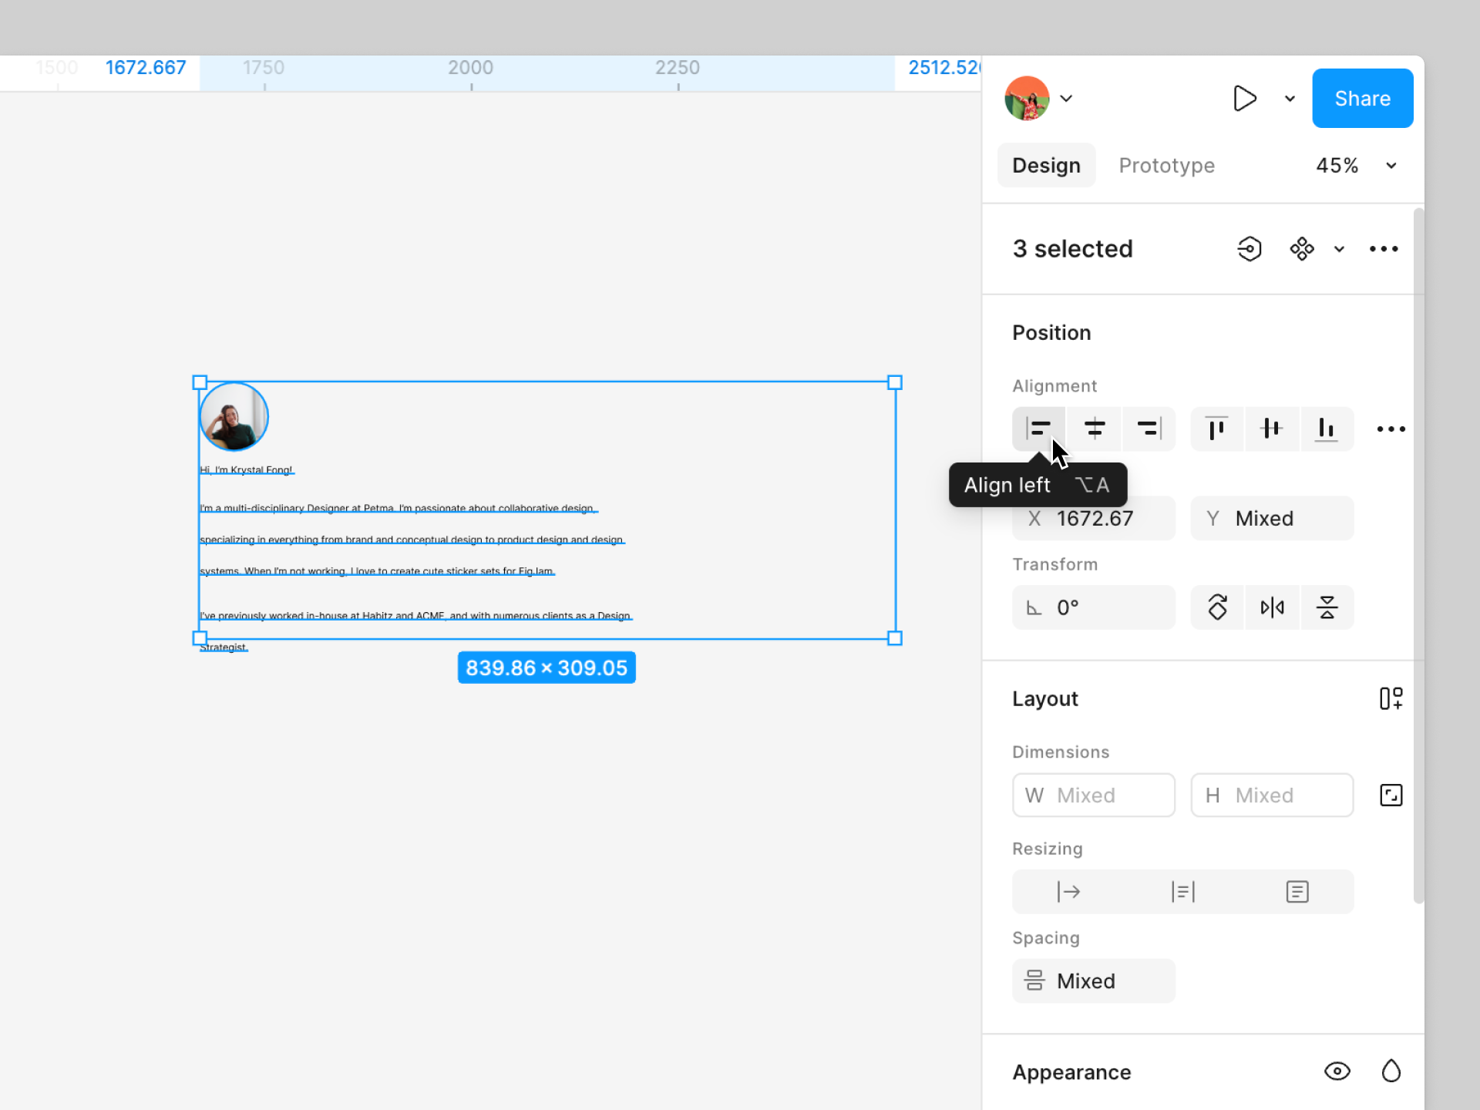
Task: Select the Design tab
Action: [x=1046, y=166]
